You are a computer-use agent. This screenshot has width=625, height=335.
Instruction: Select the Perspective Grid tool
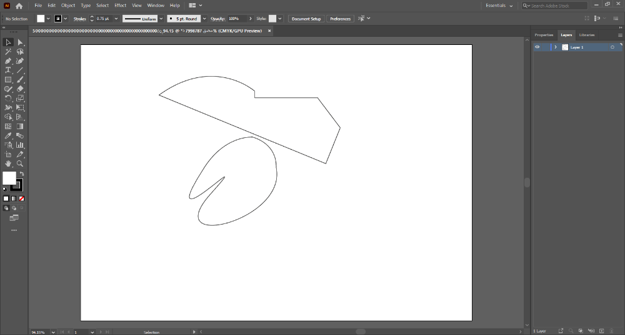click(x=20, y=117)
